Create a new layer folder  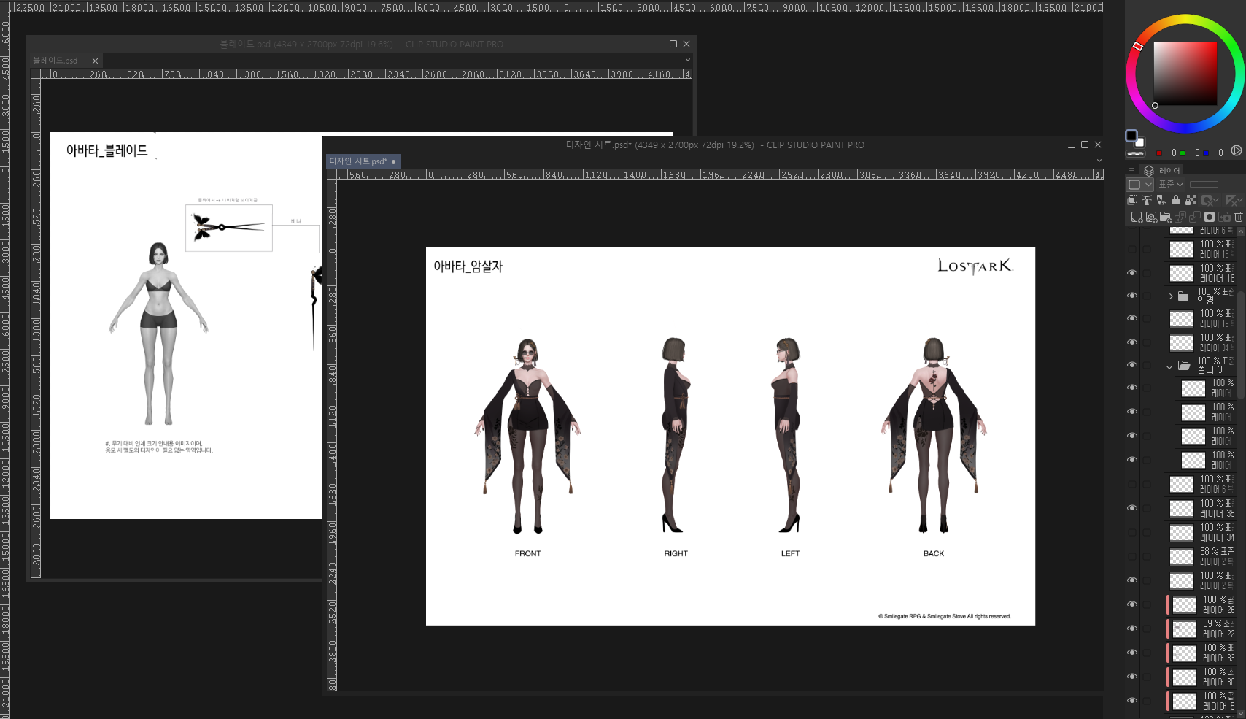1166,218
